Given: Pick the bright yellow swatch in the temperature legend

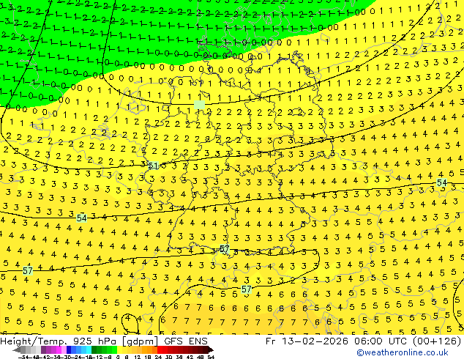Looking at the screenshot, I should [x=119, y=349].
